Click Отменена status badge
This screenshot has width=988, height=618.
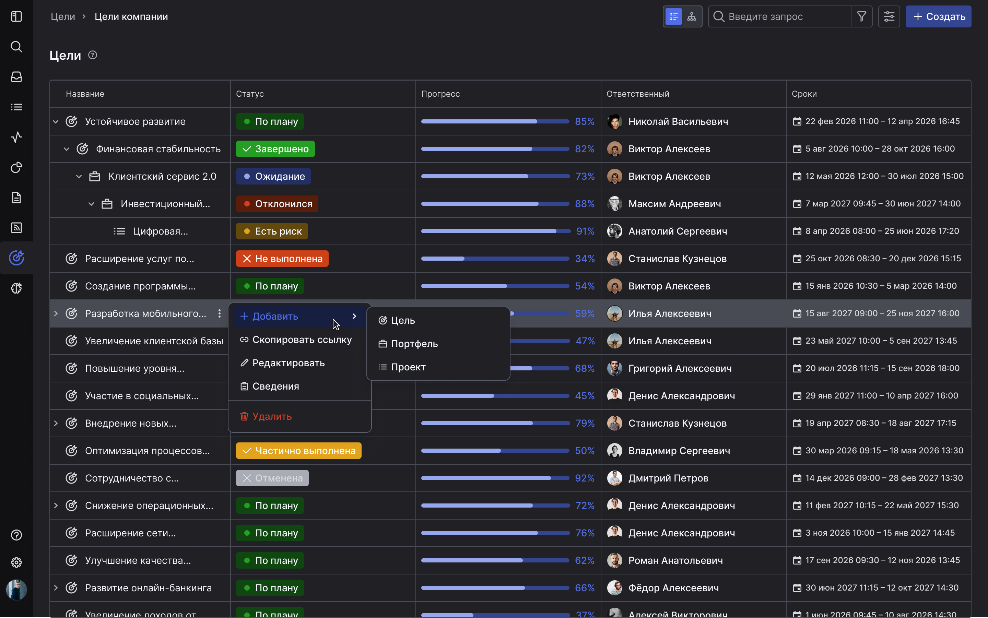272,478
